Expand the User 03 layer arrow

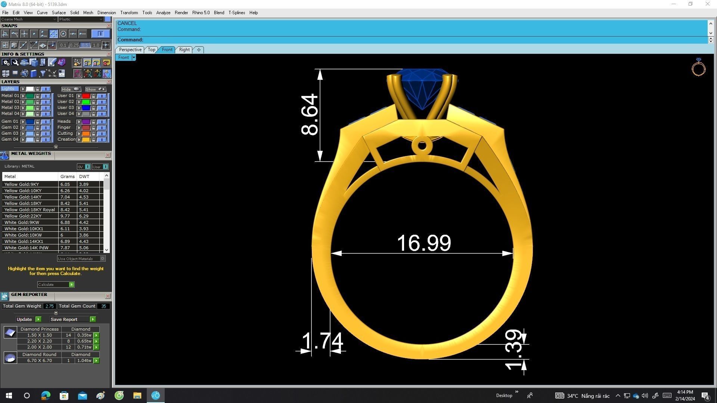(x=79, y=108)
